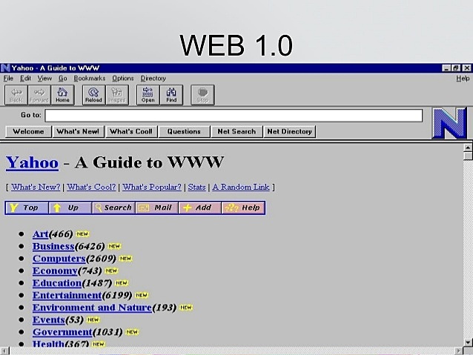473x355 pixels.
Task: Restore the Netscape window size
Action: tap(456, 68)
